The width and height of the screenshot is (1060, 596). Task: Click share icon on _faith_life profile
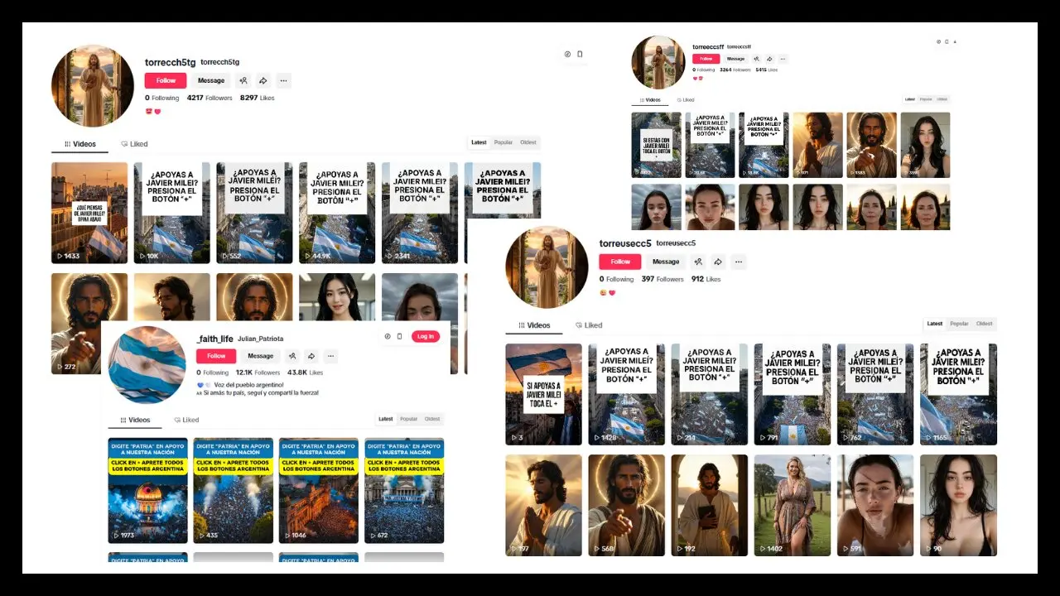(311, 356)
